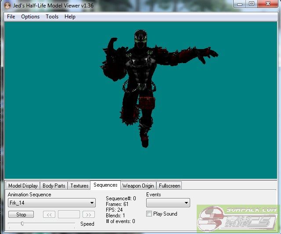
Task: Click the 'Sequence#: 0' text
Action: click(x=121, y=199)
